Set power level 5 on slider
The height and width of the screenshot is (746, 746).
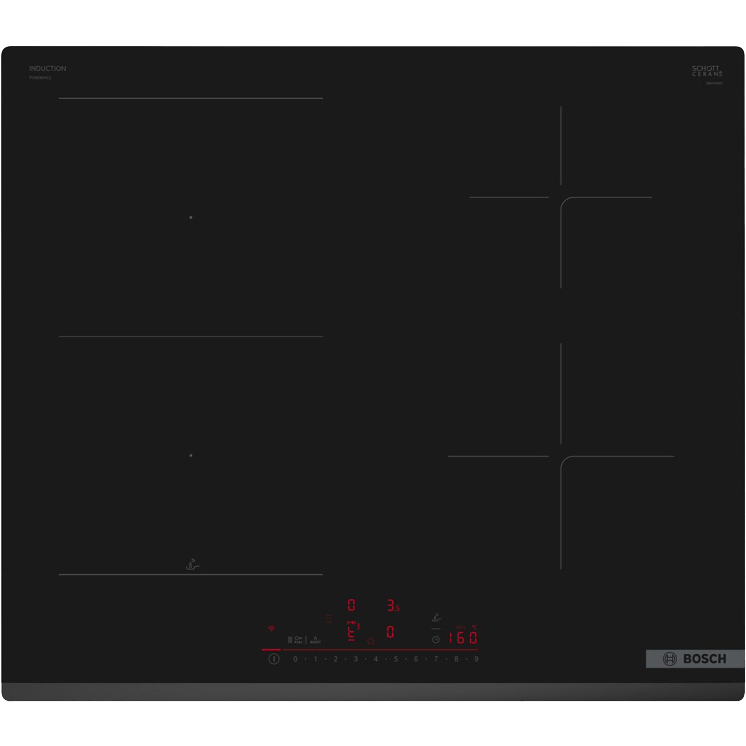396,659
